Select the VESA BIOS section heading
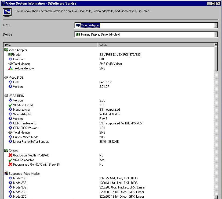This screenshot has width=222, height=199. coord(16,96)
